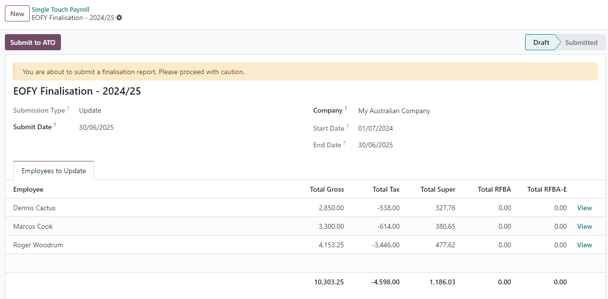Viewport: 608px width, 299px height.
Task: Open View link for Marcus Cook
Action: pos(584,226)
